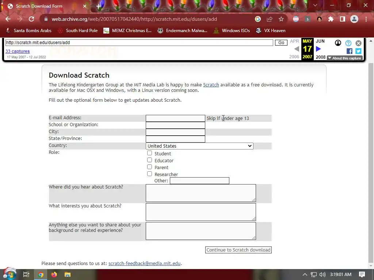The width and height of the screenshot is (374, 280).
Task: Check the Student role checkbox
Action: click(149, 153)
